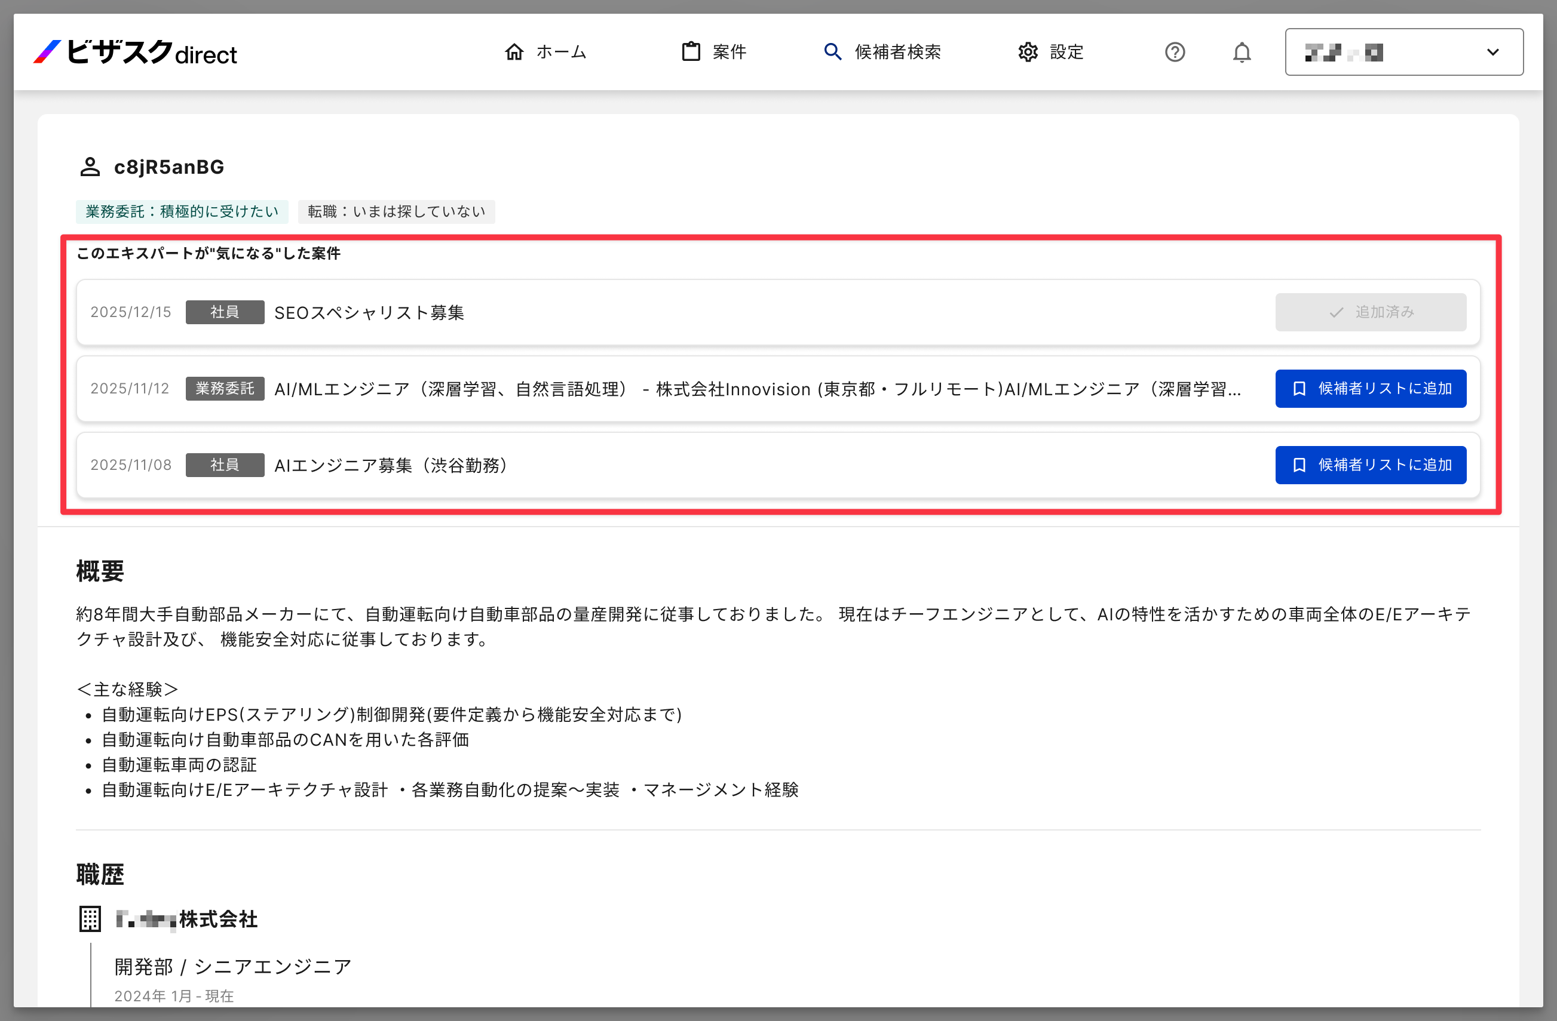Click the 社員 badge on 2025/11/08 row
The image size is (1557, 1021).
(225, 465)
